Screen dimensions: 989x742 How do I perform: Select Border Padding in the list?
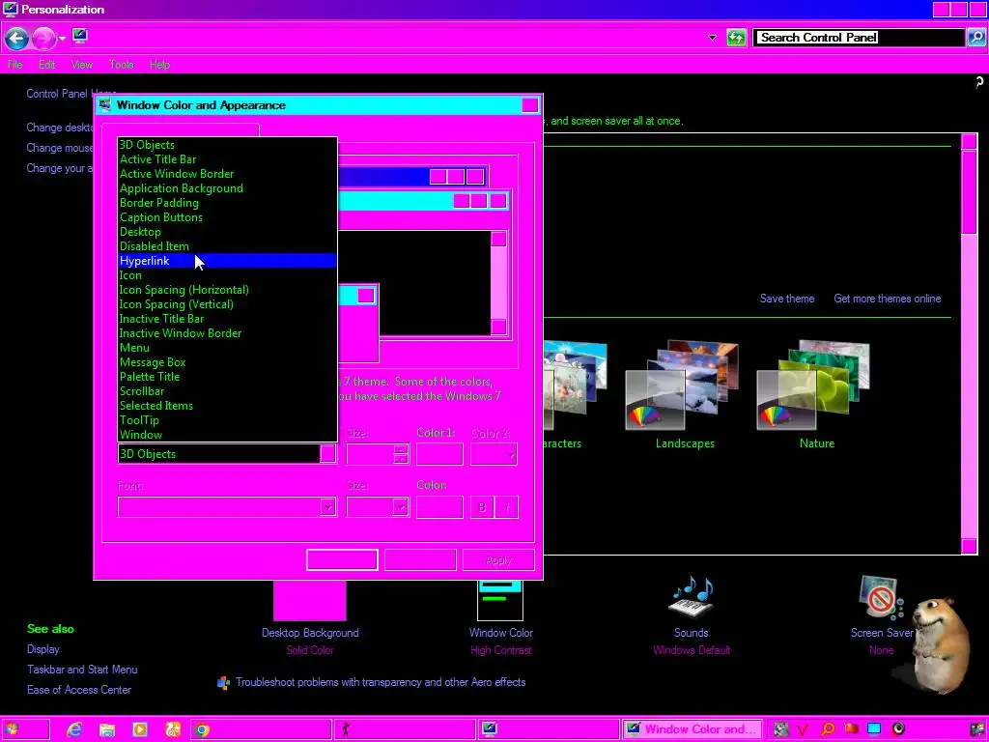point(227,203)
